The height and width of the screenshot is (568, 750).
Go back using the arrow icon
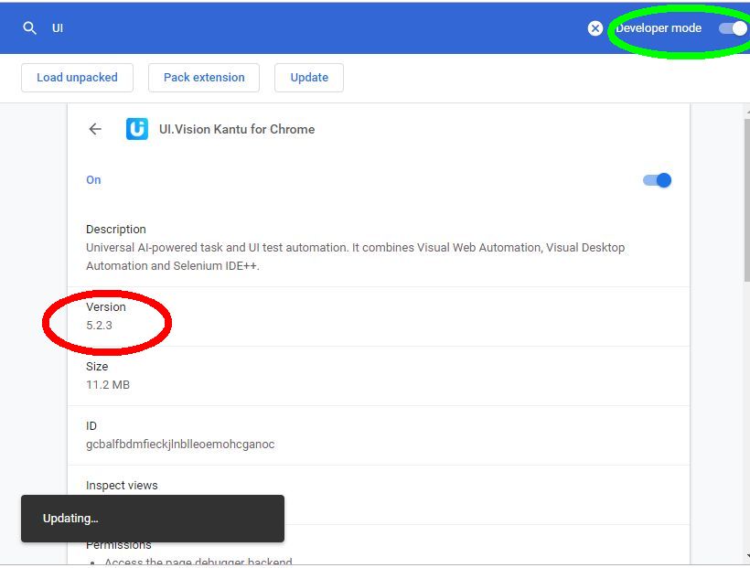95,129
